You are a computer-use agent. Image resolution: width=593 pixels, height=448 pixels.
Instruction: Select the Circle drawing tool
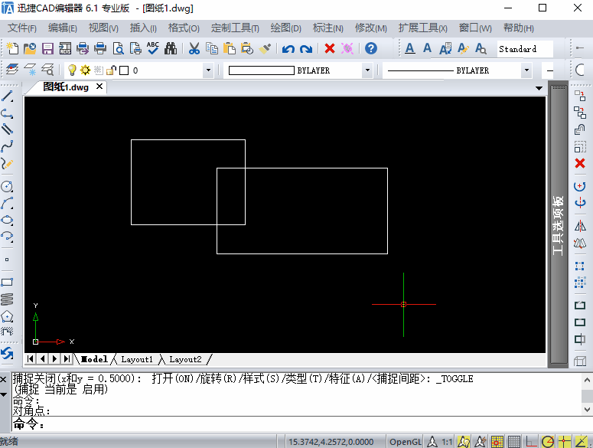(x=7, y=186)
